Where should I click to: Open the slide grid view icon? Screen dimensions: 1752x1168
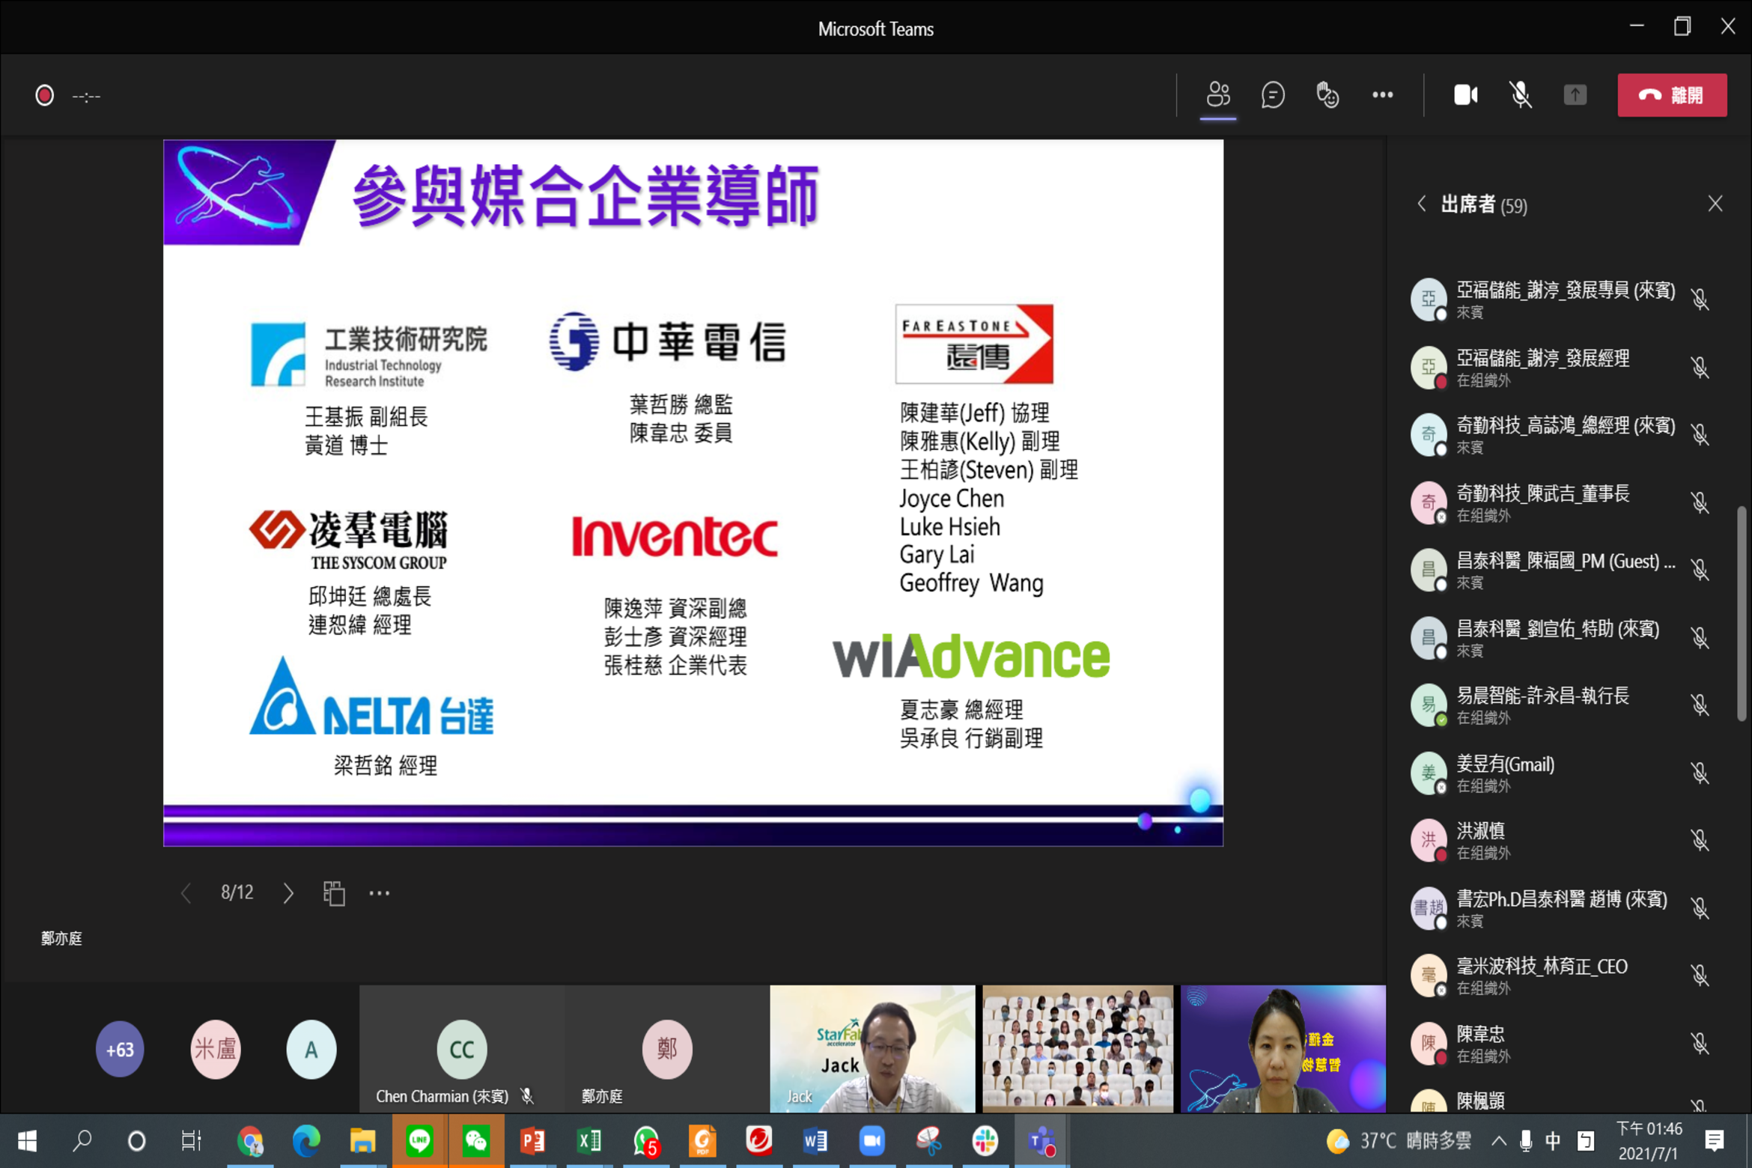(x=334, y=892)
